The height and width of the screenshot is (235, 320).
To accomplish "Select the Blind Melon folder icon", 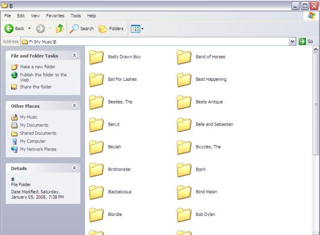I will [x=184, y=192].
